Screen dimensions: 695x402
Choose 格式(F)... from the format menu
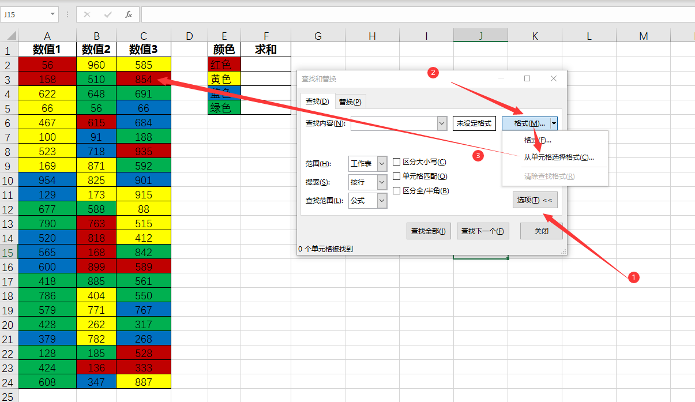coord(538,140)
